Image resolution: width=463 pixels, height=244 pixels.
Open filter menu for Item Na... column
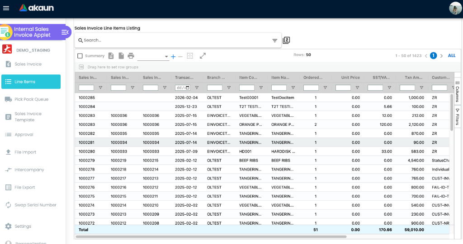(293, 88)
